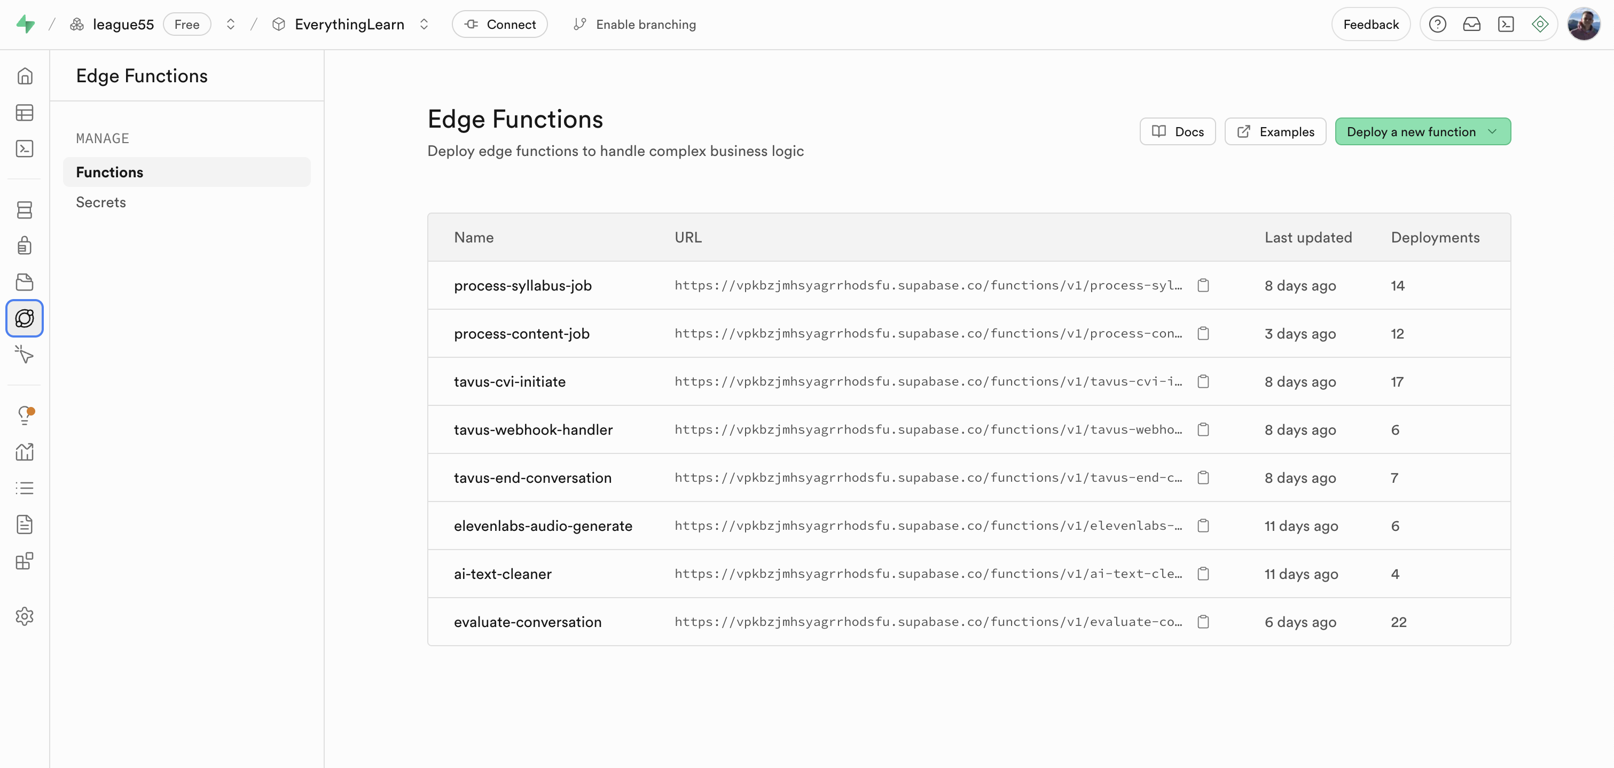Open the Table Editor sidebar icon
The height and width of the screenshot is (768, 1614).
pos(25,113)
